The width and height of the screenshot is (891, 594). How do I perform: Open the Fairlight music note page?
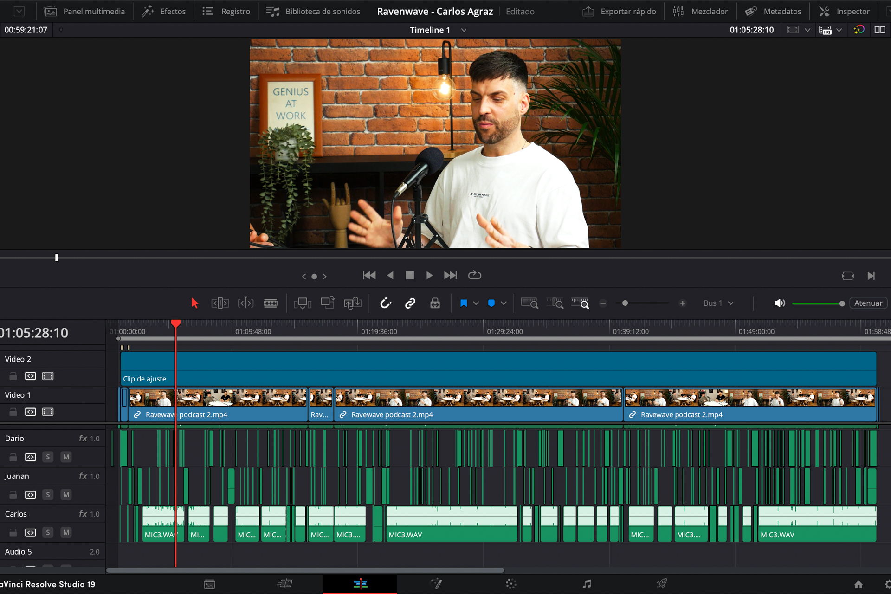[x=587, y=584]
